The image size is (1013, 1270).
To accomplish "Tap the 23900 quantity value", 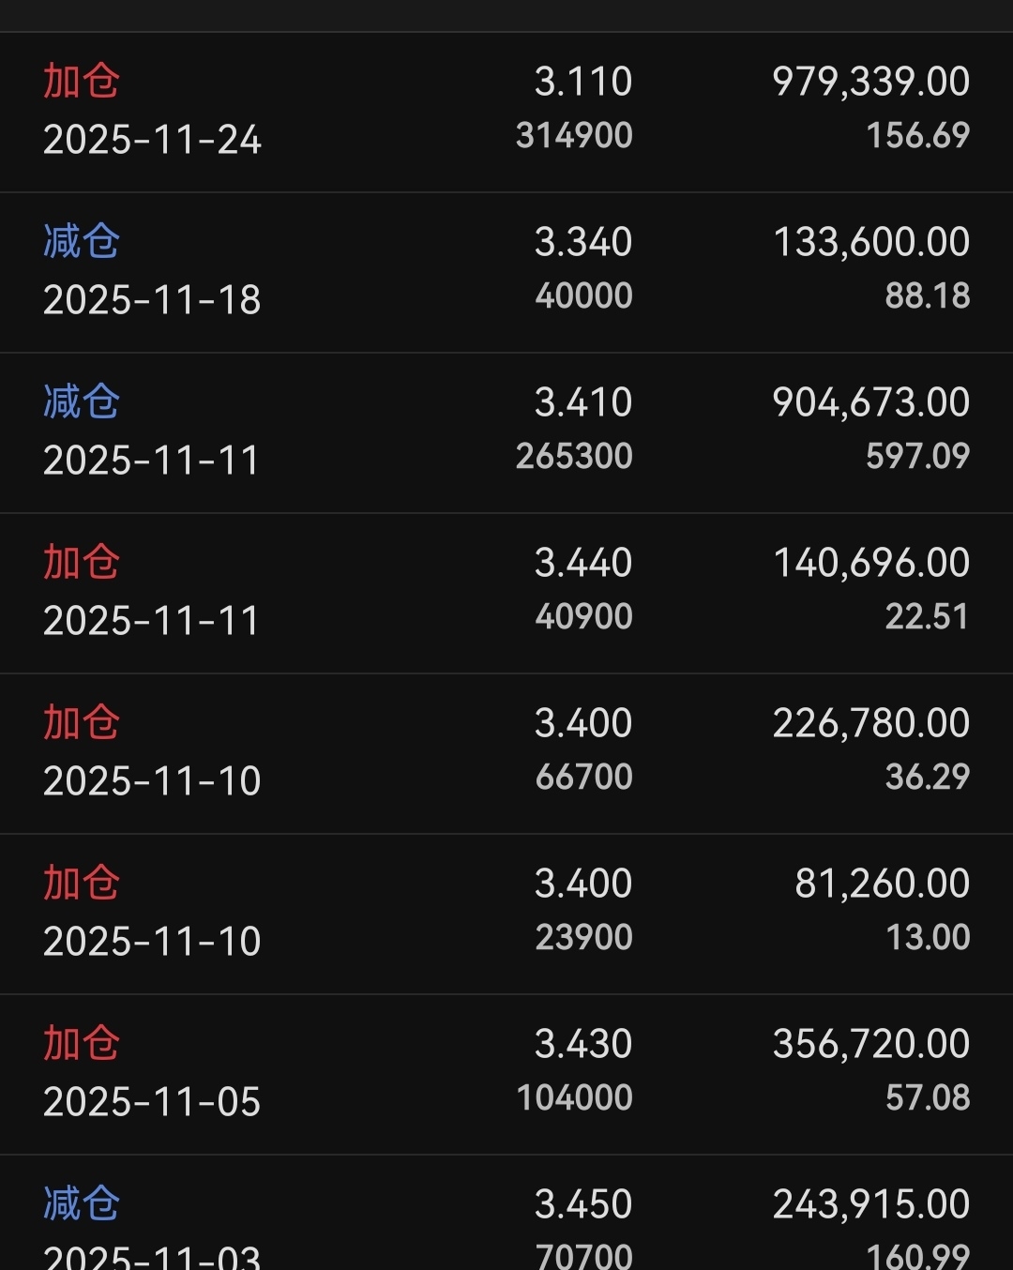I will [x=583, y=937].
